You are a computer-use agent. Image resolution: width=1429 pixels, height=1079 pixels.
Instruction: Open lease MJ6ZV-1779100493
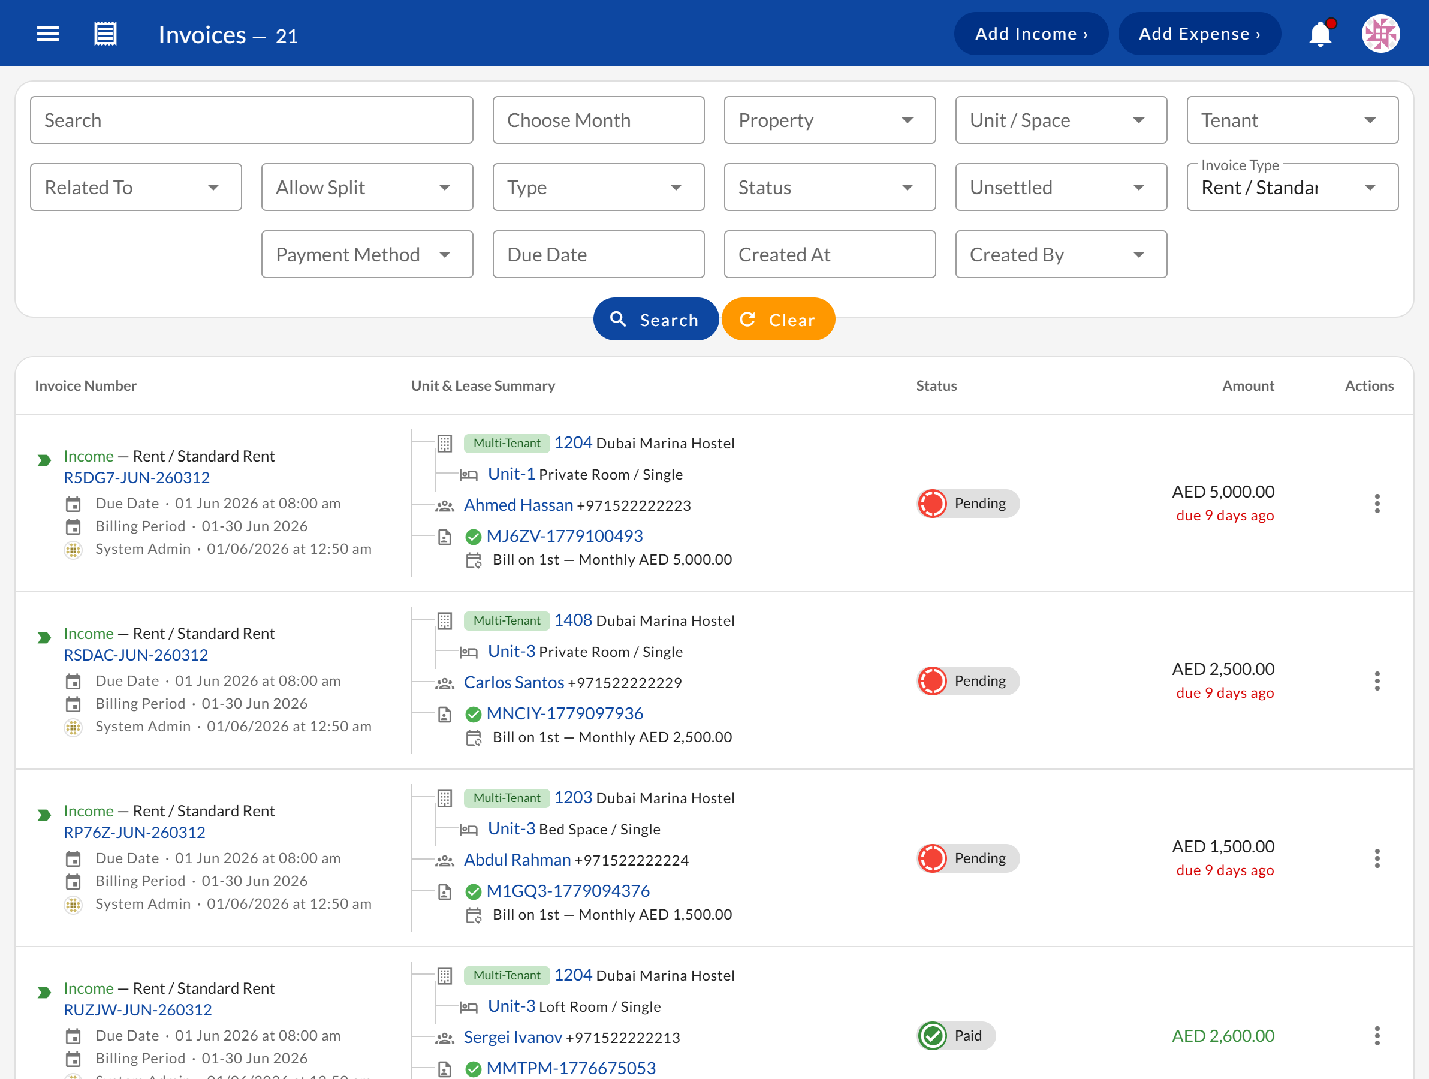[565, 536]
